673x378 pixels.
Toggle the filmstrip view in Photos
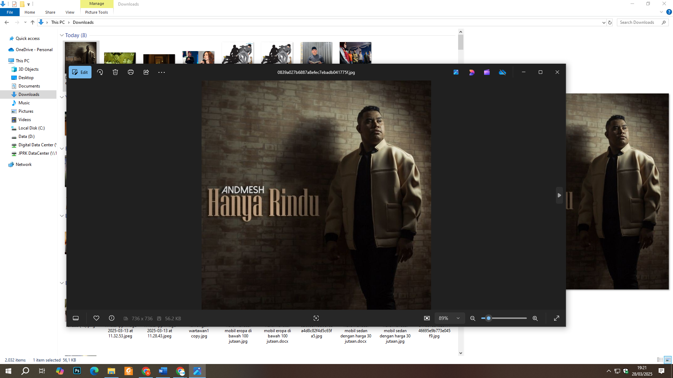[76, 318]
